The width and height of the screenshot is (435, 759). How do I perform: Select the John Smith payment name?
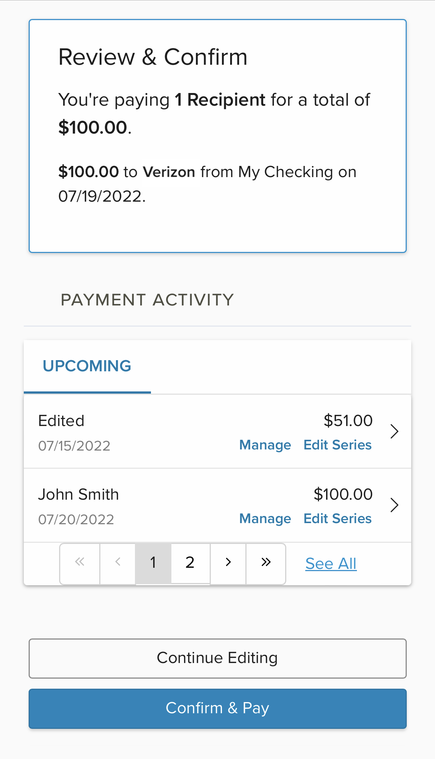[x=78, y=494]
